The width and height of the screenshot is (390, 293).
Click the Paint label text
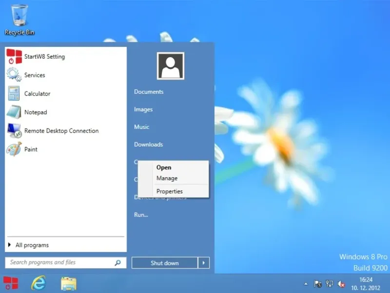(31, 149)
